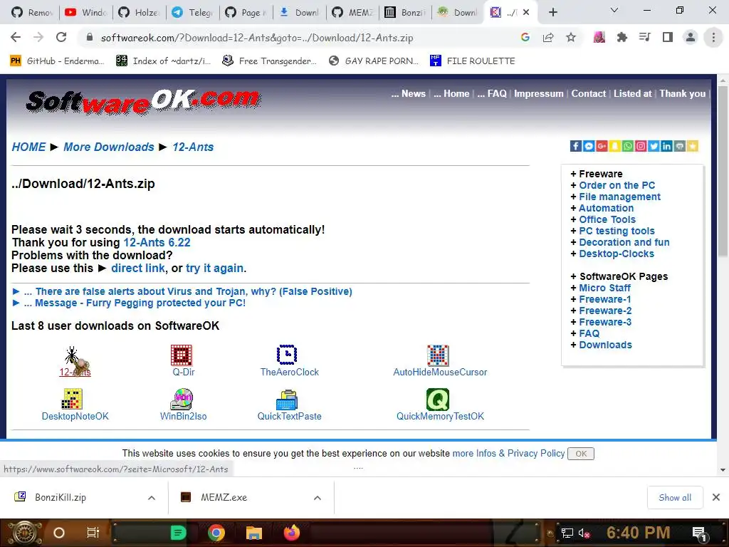The height and width of the screenshot is (547, 729).
Task: Click the Impressum header link
Action: [538, 93]
